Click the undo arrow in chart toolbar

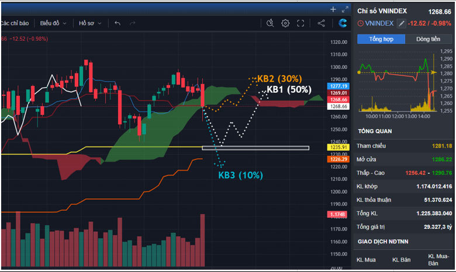pyautogui.click(x=118, y=23)
